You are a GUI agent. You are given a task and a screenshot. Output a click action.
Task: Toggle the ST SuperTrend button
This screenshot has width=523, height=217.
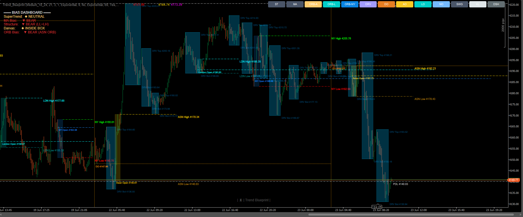pyautogui.click(x=277, y=4)
